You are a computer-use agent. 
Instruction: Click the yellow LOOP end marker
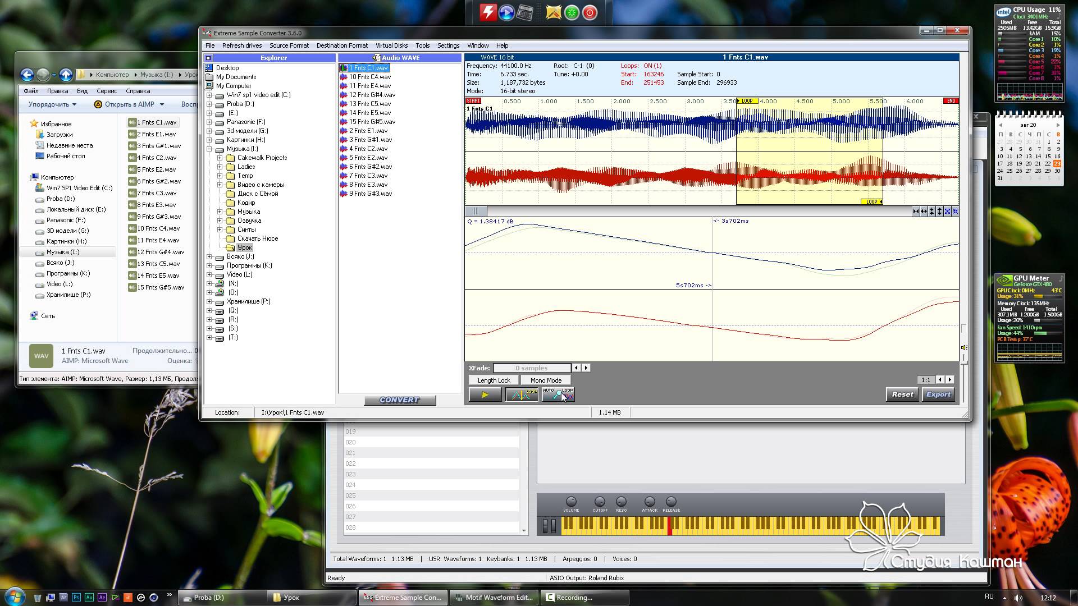871,201
